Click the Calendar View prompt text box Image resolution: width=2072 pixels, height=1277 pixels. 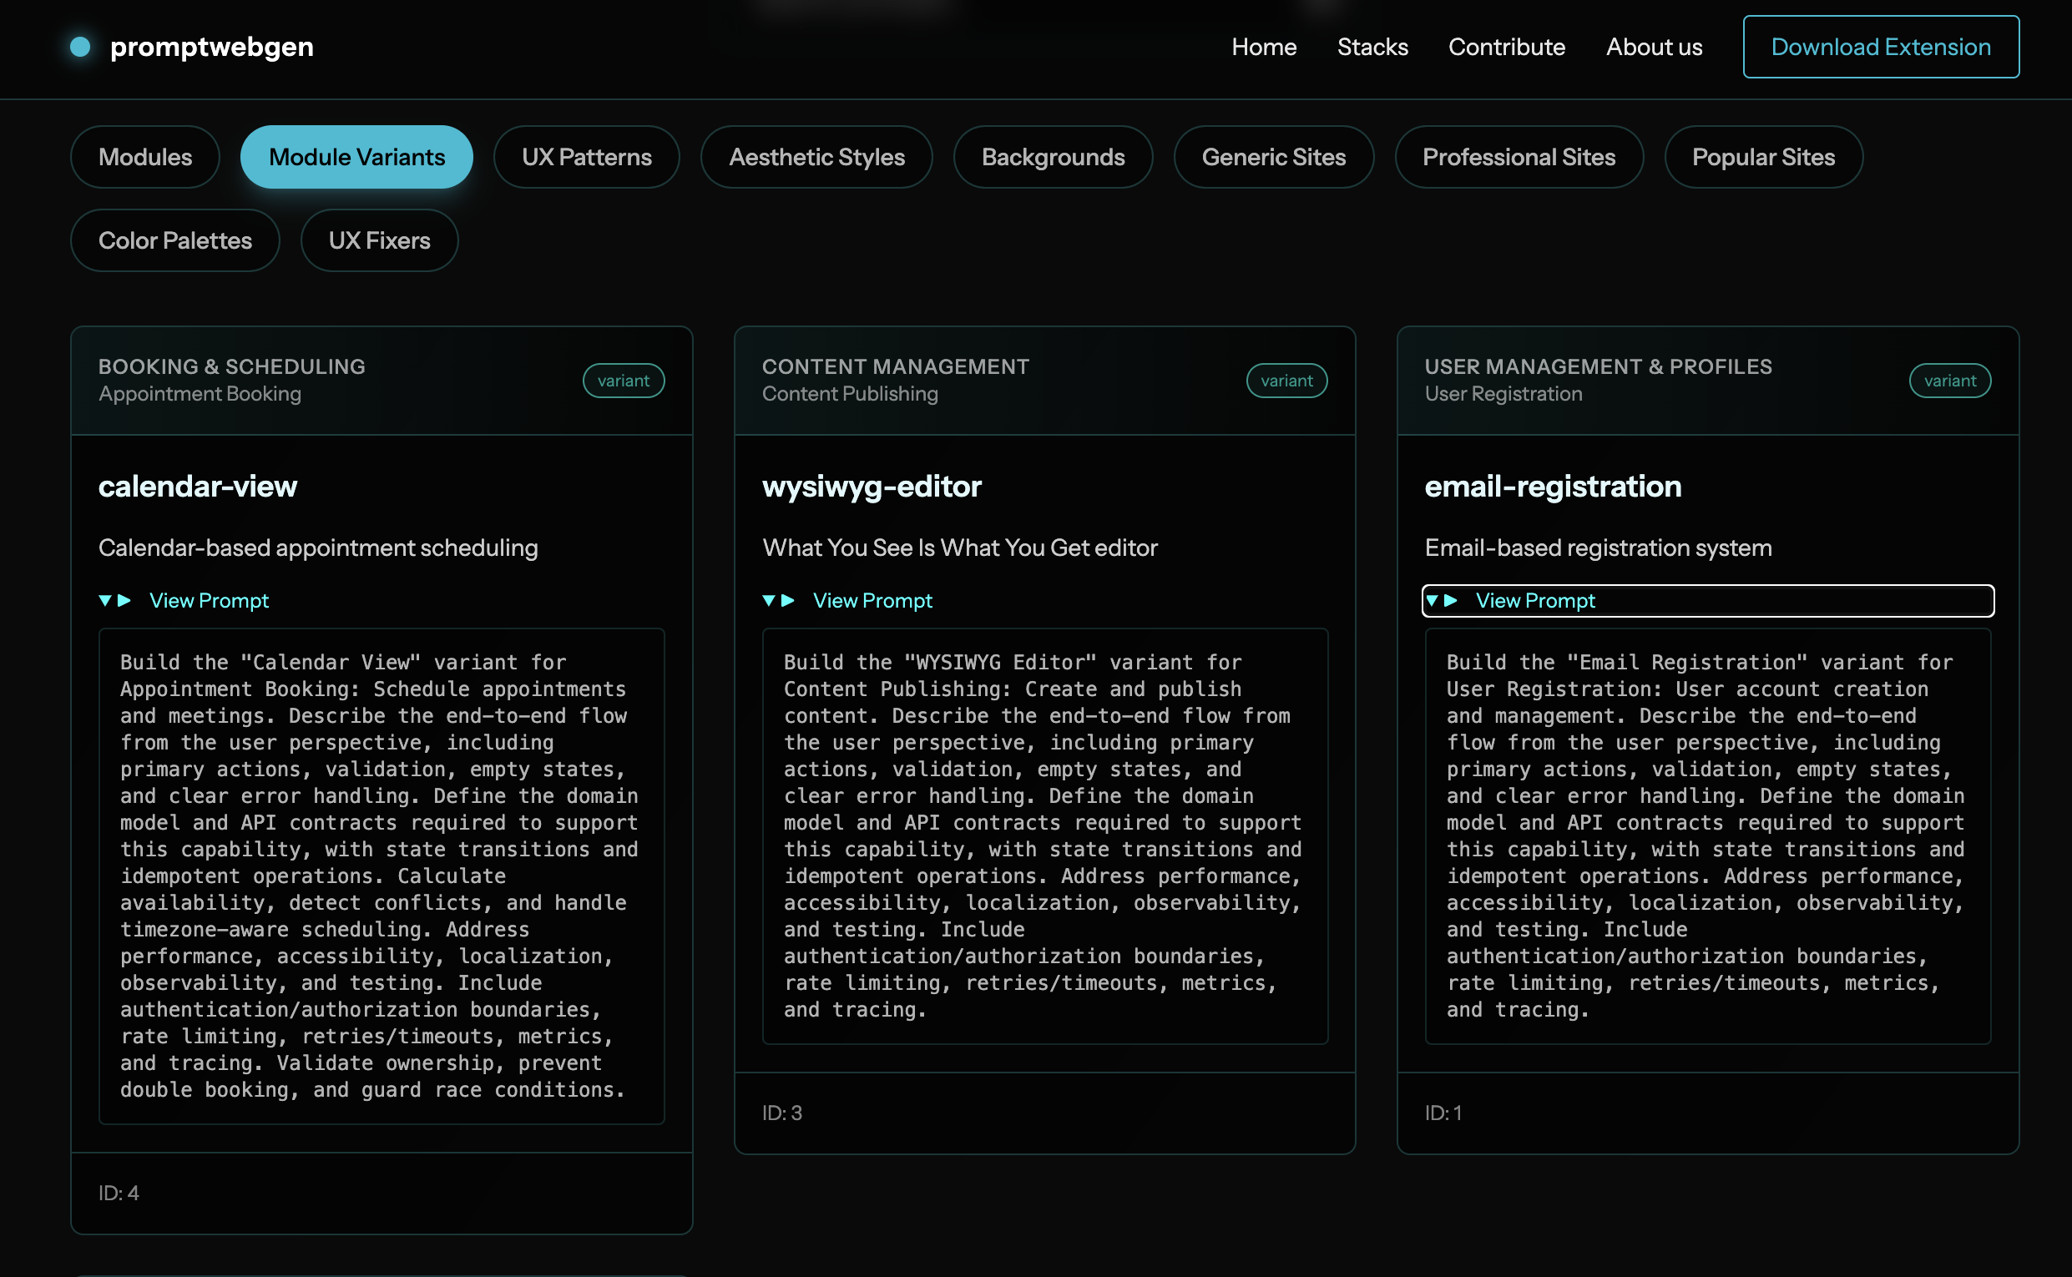coord(382,876)
